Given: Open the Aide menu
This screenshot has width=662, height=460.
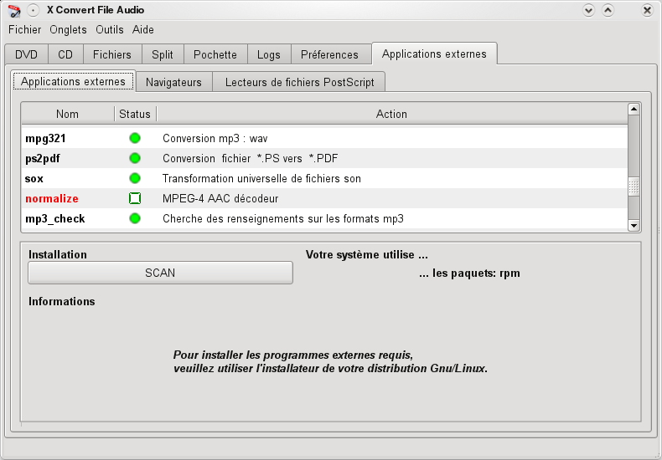Looking at the screenshot, I should pyautogui.click(x=143, y=30).
